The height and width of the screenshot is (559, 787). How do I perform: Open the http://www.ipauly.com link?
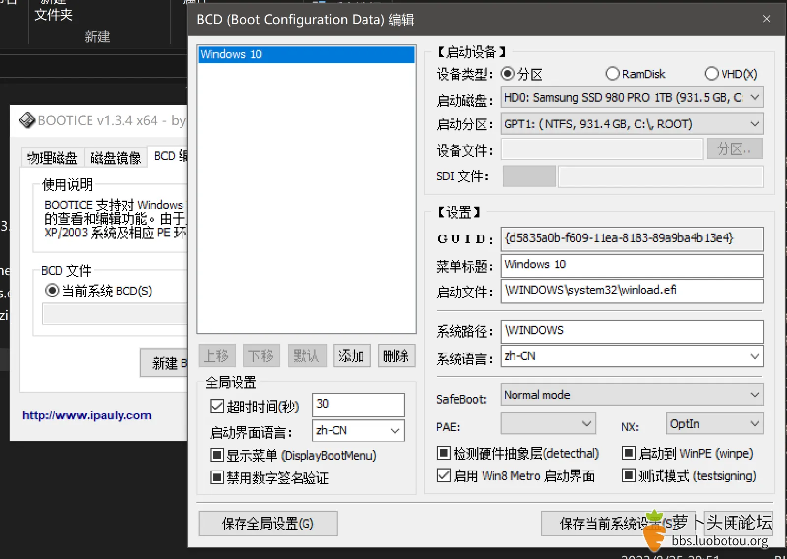point(87,415)
